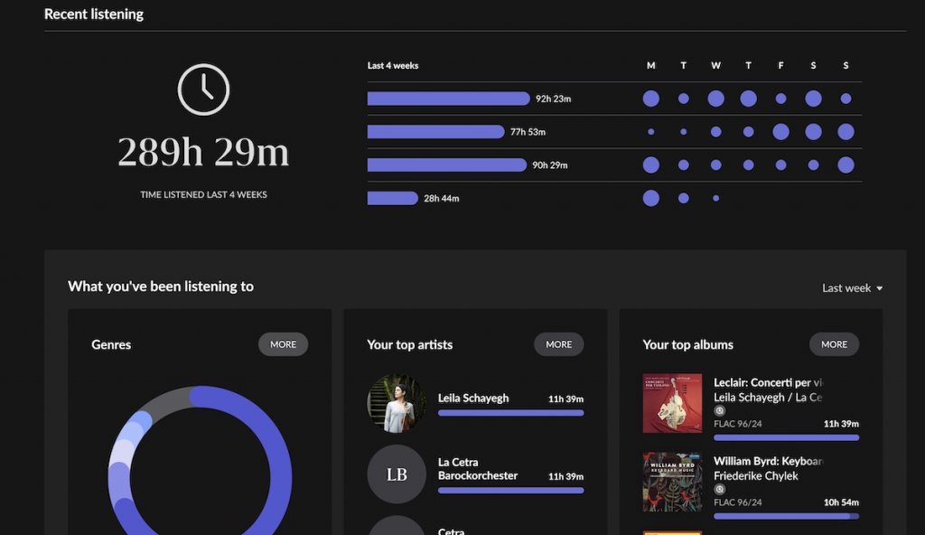Open Leclair: Concerti per violino album title
This screenshot has height=535, width=925.
[x=768, y=382]
